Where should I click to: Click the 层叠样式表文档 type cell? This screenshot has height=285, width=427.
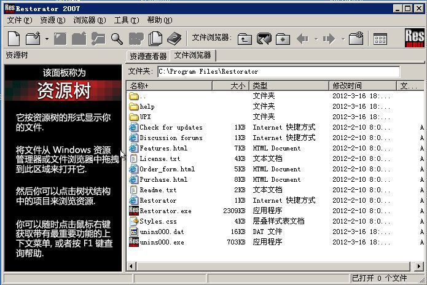[x=278, y=221]
